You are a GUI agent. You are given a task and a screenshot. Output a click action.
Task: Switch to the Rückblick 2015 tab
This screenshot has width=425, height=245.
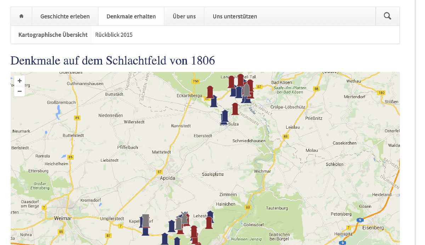(114, 35)
